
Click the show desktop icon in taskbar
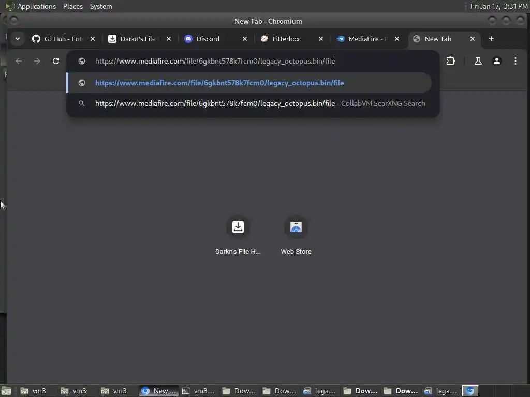coord(6,391)
